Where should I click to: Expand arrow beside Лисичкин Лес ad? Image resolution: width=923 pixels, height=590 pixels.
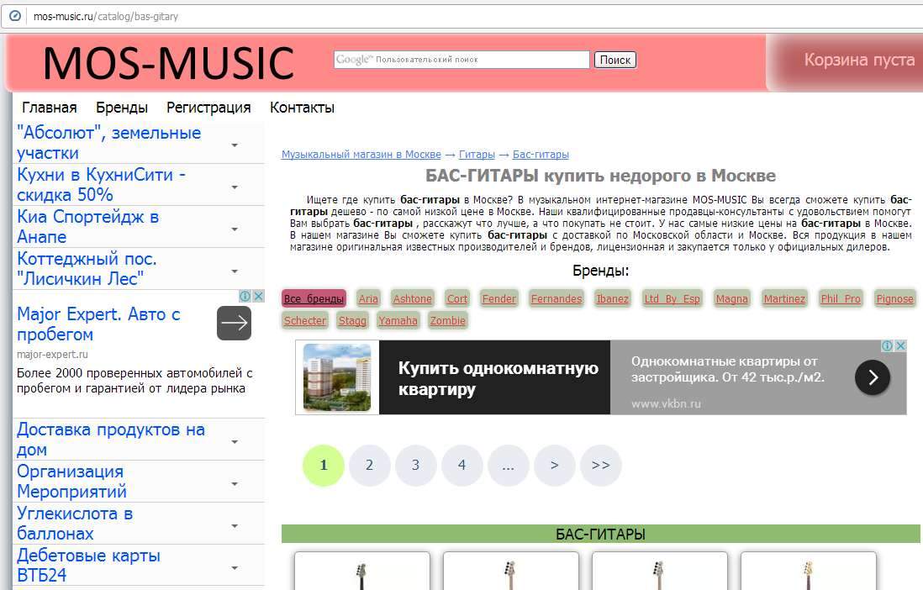point(235,271)
